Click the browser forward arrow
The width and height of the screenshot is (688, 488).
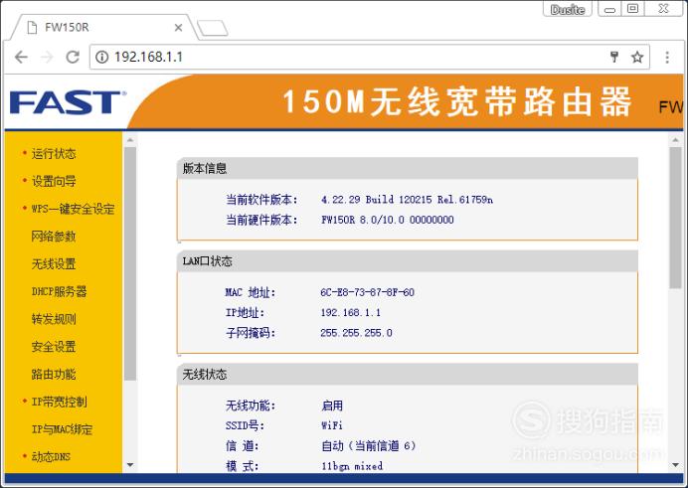47,57
